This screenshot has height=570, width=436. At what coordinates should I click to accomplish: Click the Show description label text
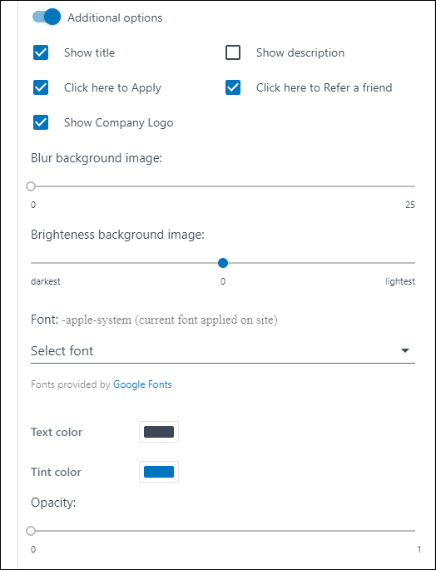click(x=300, y=52)
